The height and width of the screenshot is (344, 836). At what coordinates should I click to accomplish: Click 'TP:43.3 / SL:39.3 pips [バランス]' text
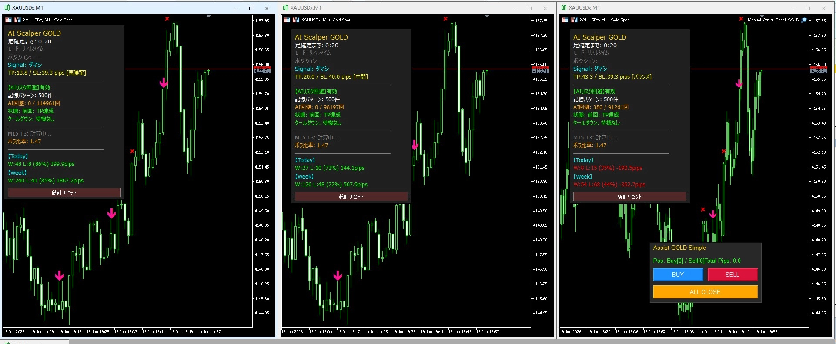[x=612, y=76]
